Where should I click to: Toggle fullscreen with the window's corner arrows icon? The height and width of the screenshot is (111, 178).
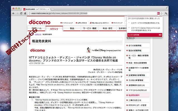coord(167,7)
